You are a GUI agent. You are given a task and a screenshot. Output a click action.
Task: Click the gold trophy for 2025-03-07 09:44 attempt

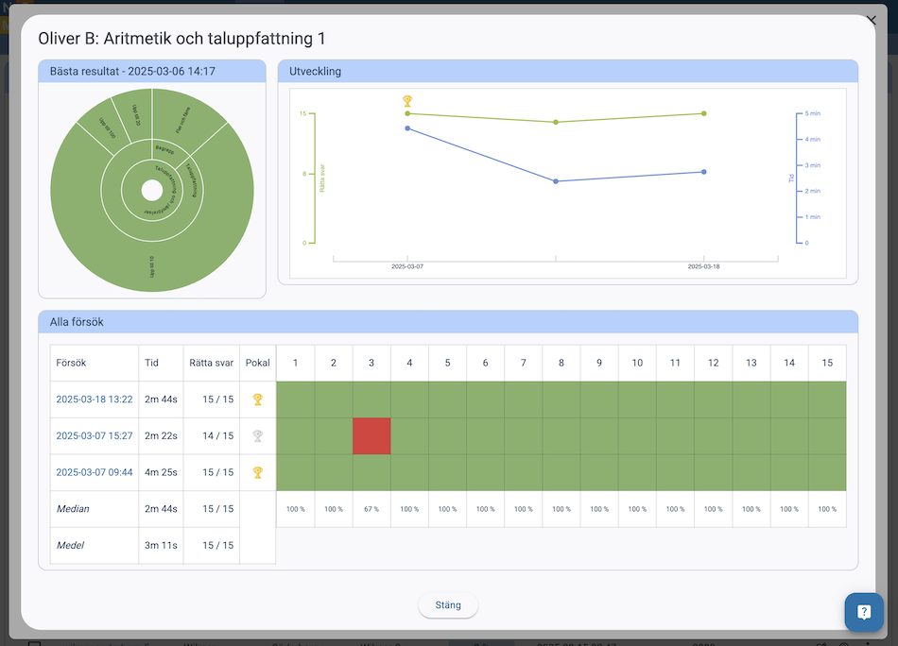257,472
